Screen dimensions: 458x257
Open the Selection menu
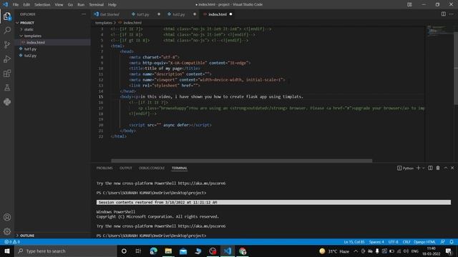42,5
